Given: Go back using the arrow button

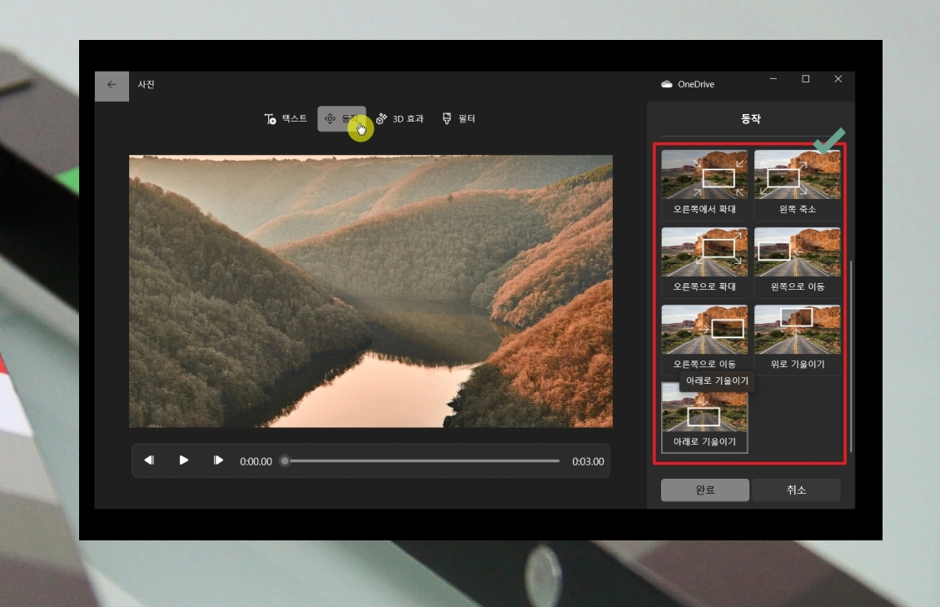Looking at the screenshot, I should (112, 86).
